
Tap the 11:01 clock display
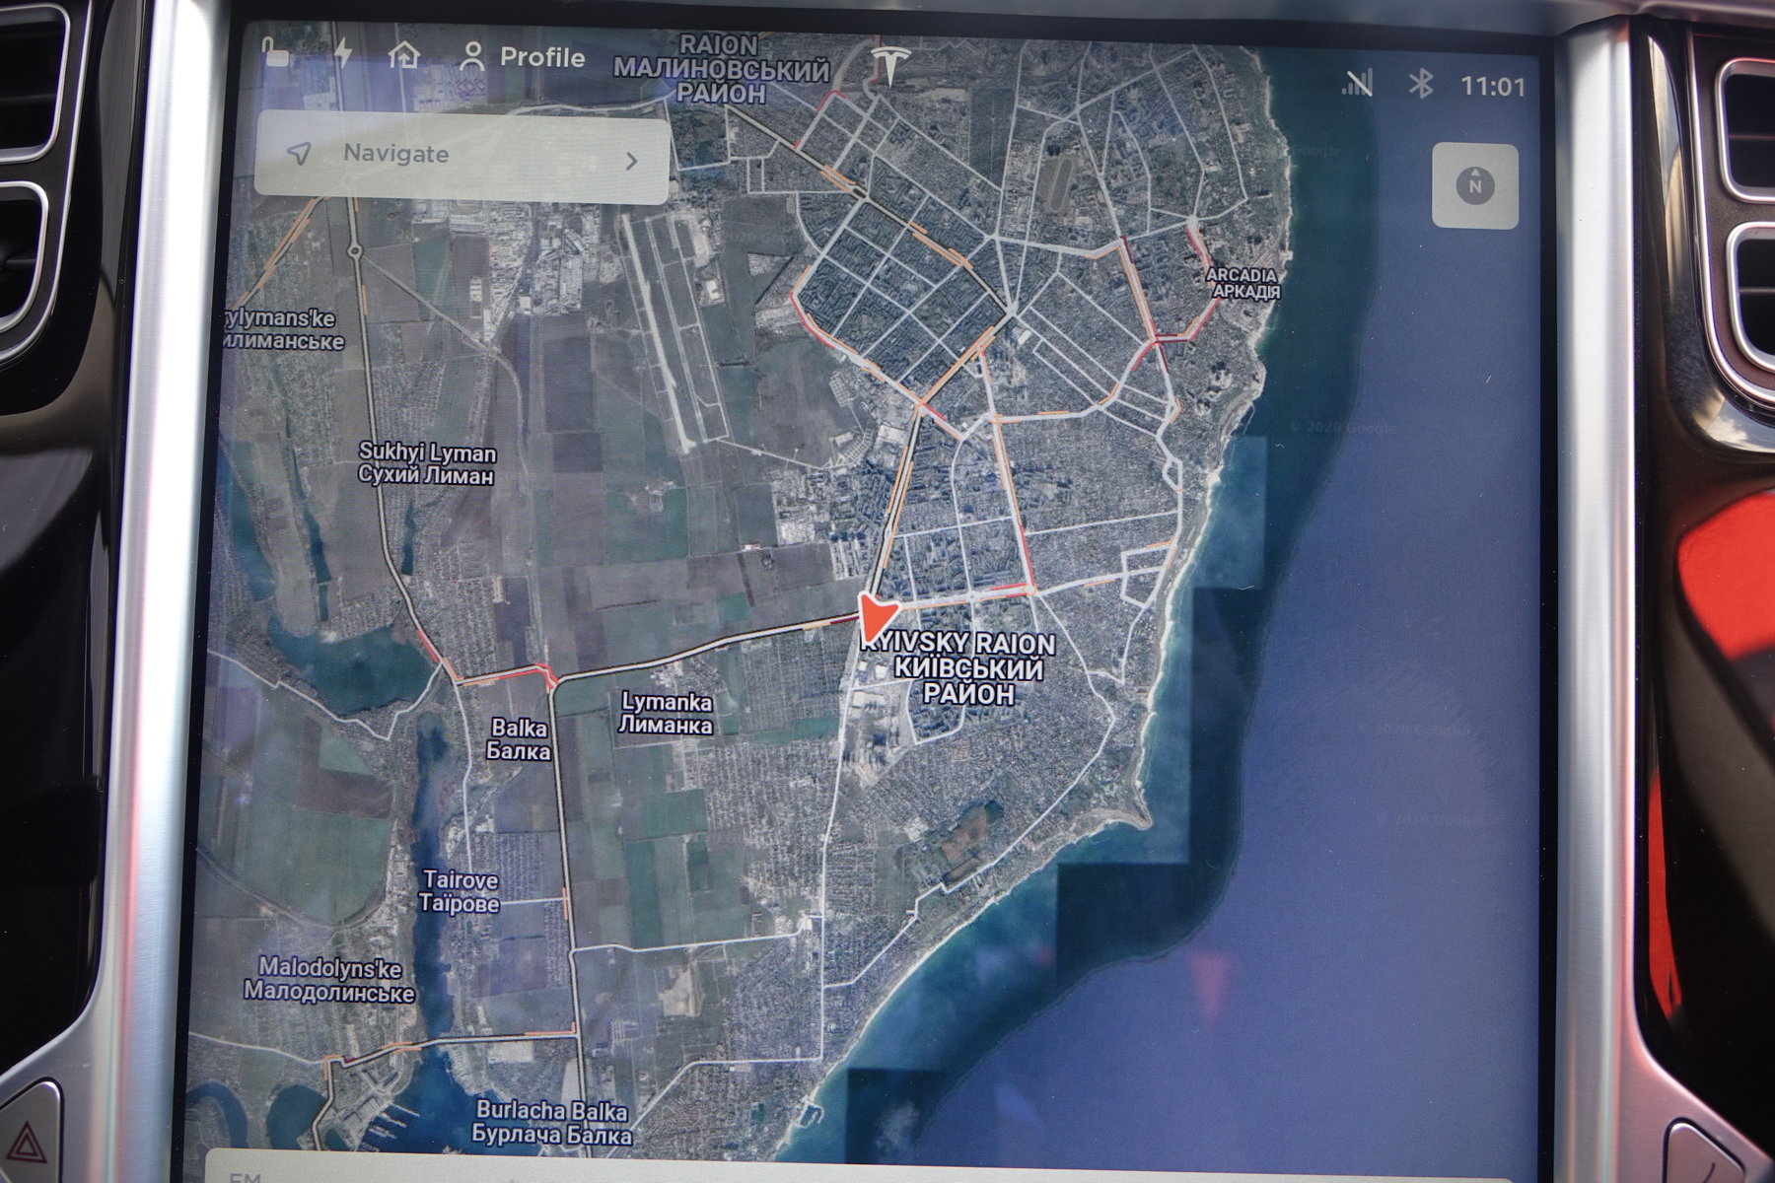click(1492, 87)
